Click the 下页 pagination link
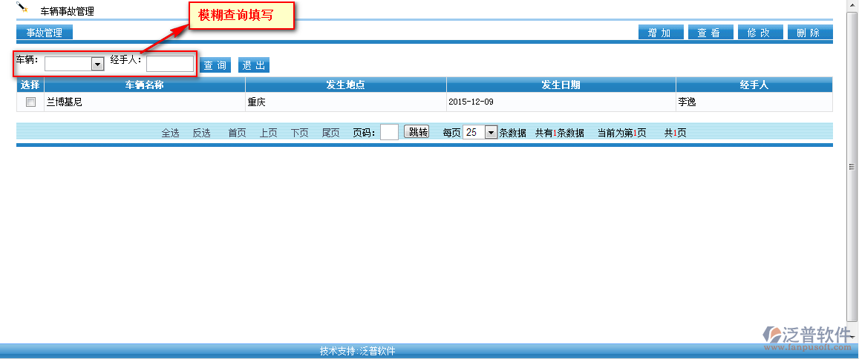Image resolution: width=859 pixels, height=359 pixels. 300,133
